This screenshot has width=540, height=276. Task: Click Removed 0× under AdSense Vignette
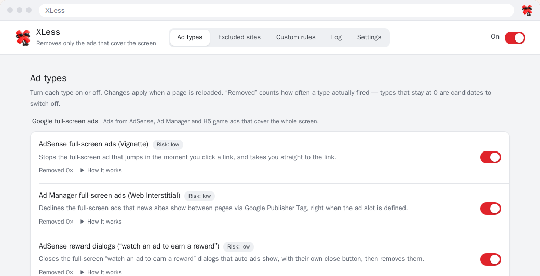56,170
